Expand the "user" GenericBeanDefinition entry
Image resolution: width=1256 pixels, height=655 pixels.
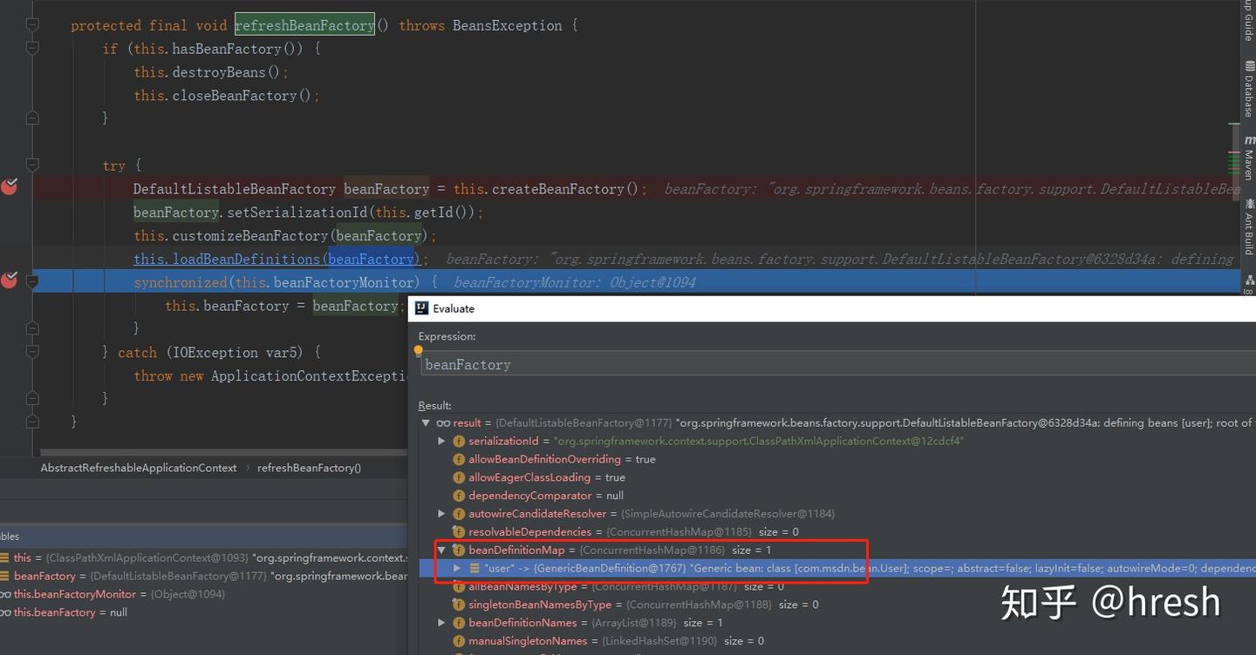click(456, 568)
